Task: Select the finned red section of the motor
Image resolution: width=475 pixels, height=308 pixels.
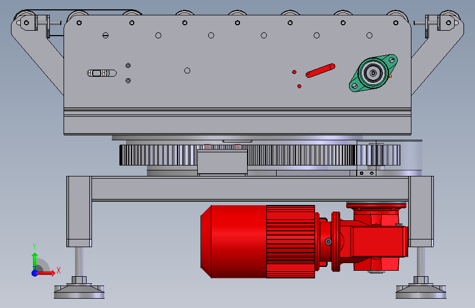Action: point(291,242)
